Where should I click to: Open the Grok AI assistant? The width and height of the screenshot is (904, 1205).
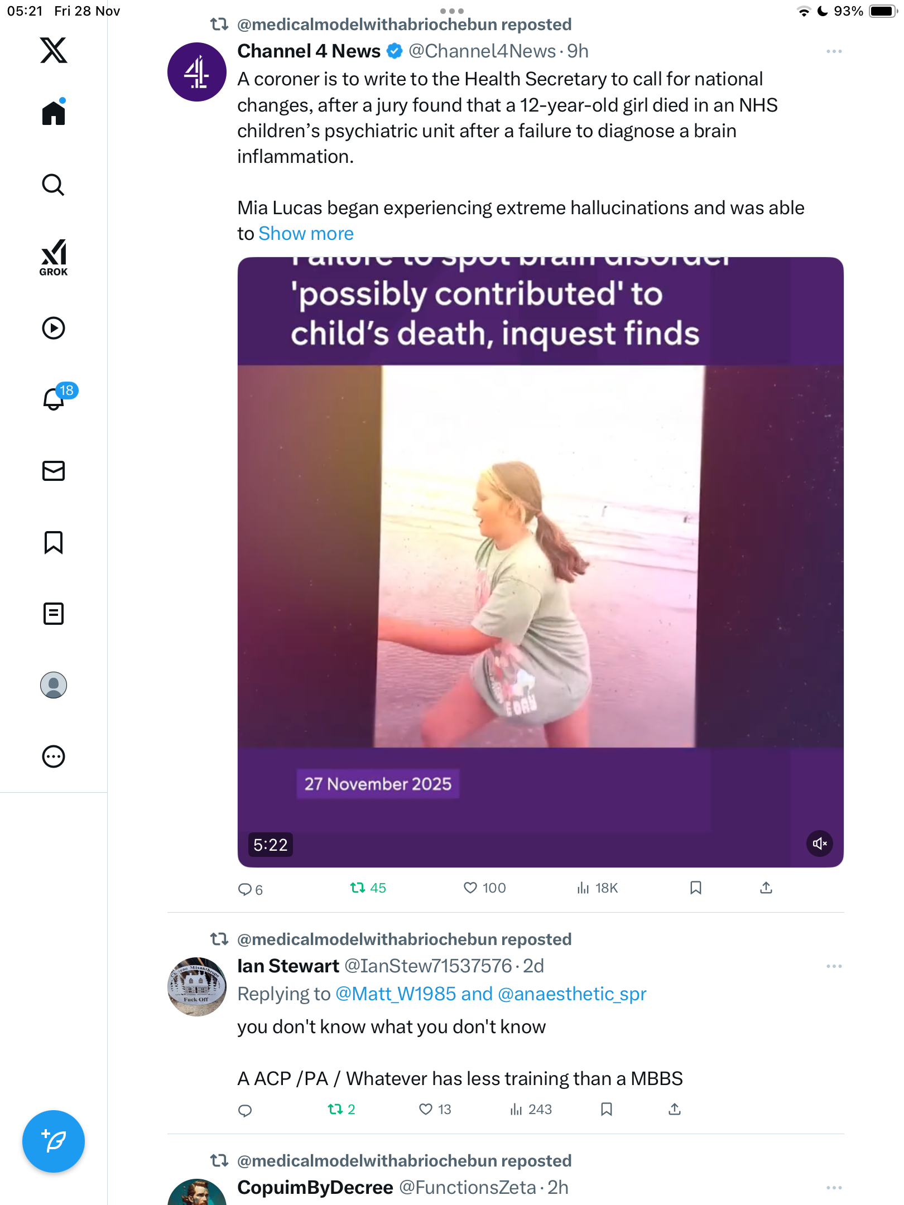54,257
